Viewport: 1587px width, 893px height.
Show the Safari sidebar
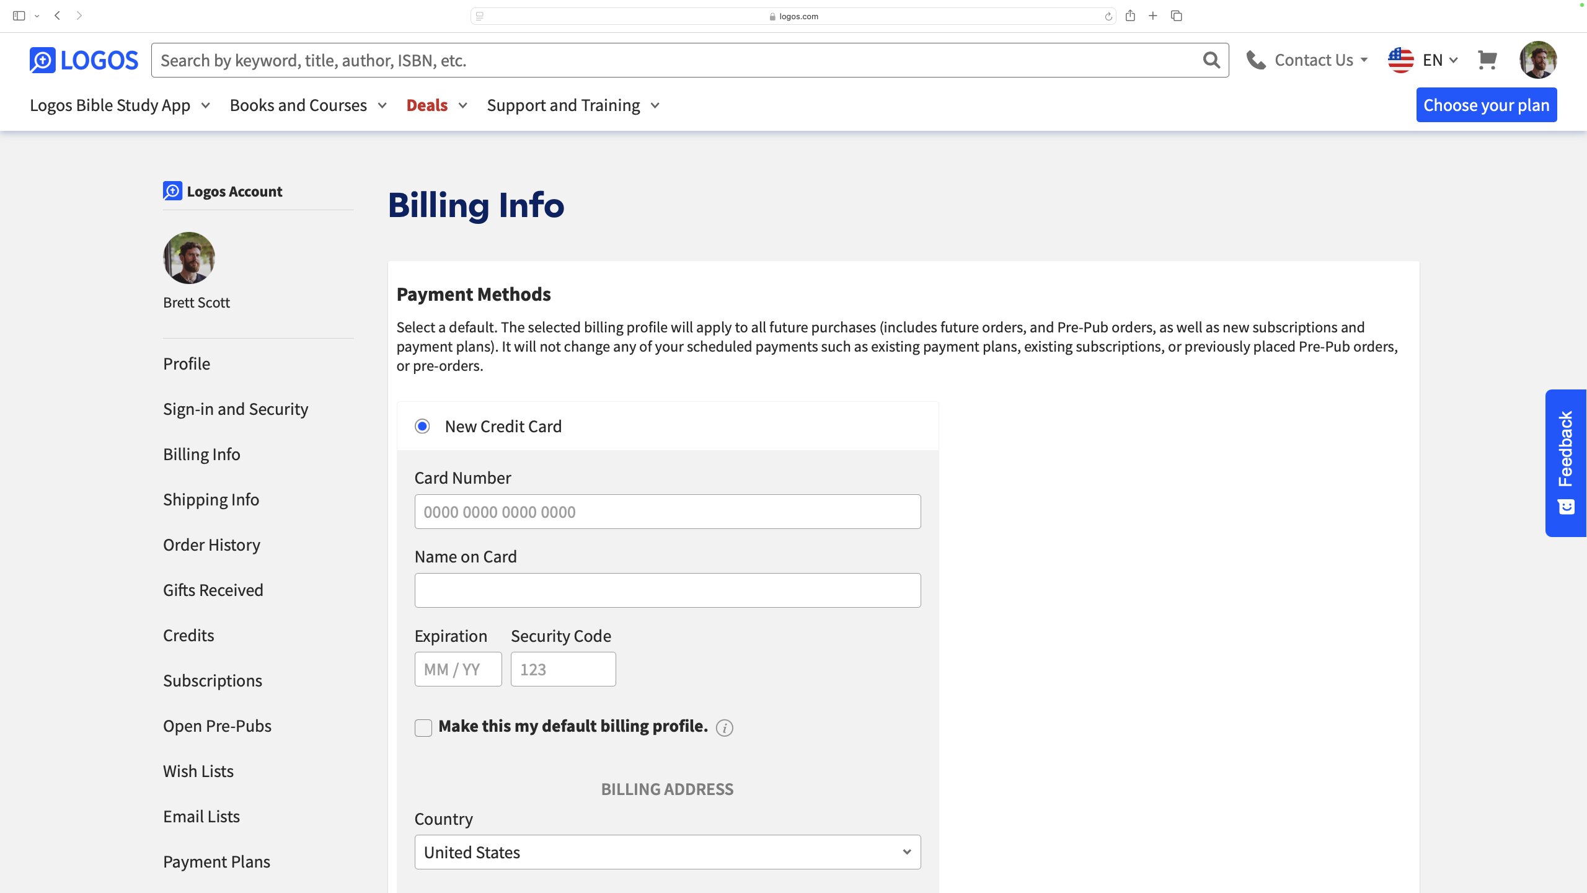pos(19,16)
